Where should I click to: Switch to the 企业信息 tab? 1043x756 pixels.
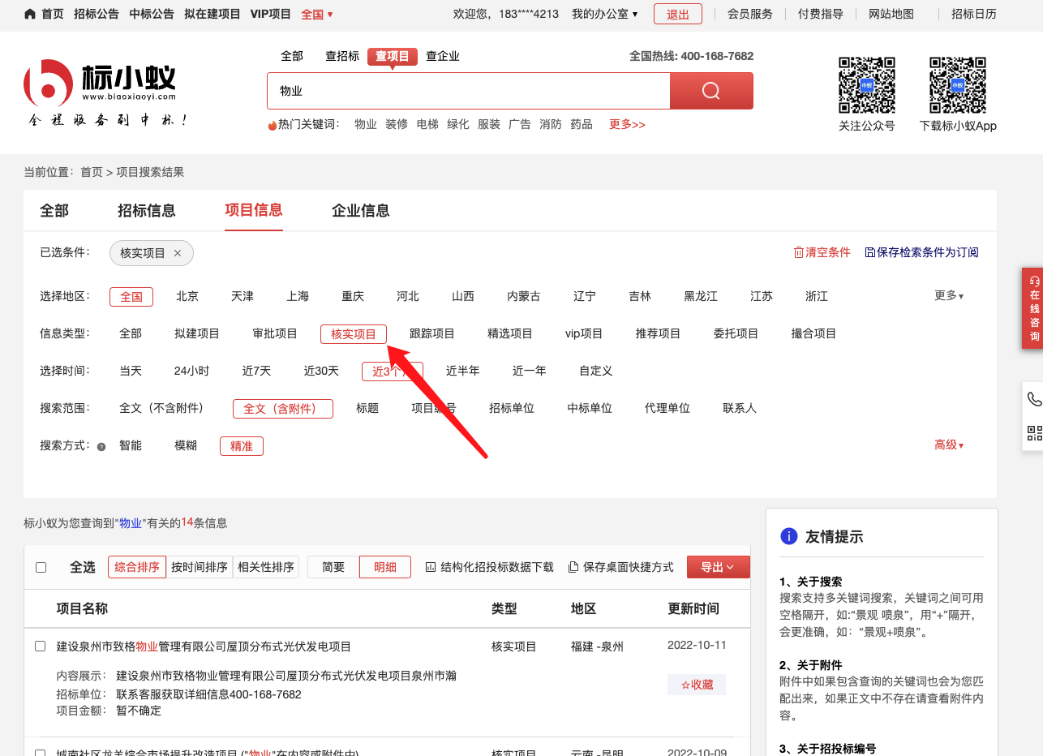tap(360, 211)
